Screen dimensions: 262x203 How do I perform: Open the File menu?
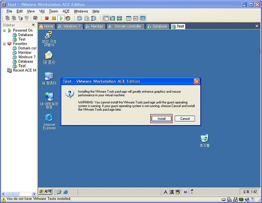tap(9, 11)
